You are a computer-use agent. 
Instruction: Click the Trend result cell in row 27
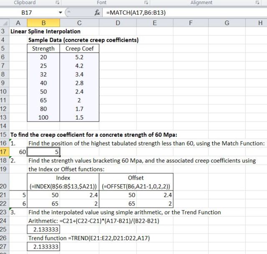point(43,247)
